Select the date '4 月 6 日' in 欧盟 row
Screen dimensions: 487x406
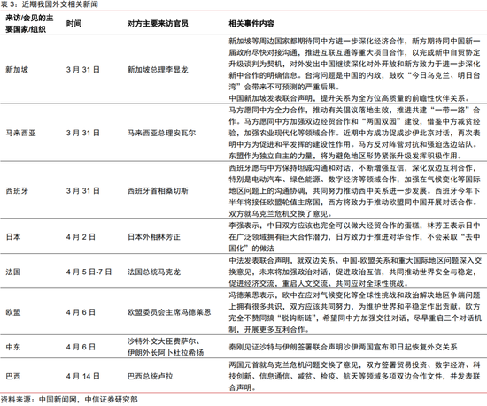coord(81,312)
